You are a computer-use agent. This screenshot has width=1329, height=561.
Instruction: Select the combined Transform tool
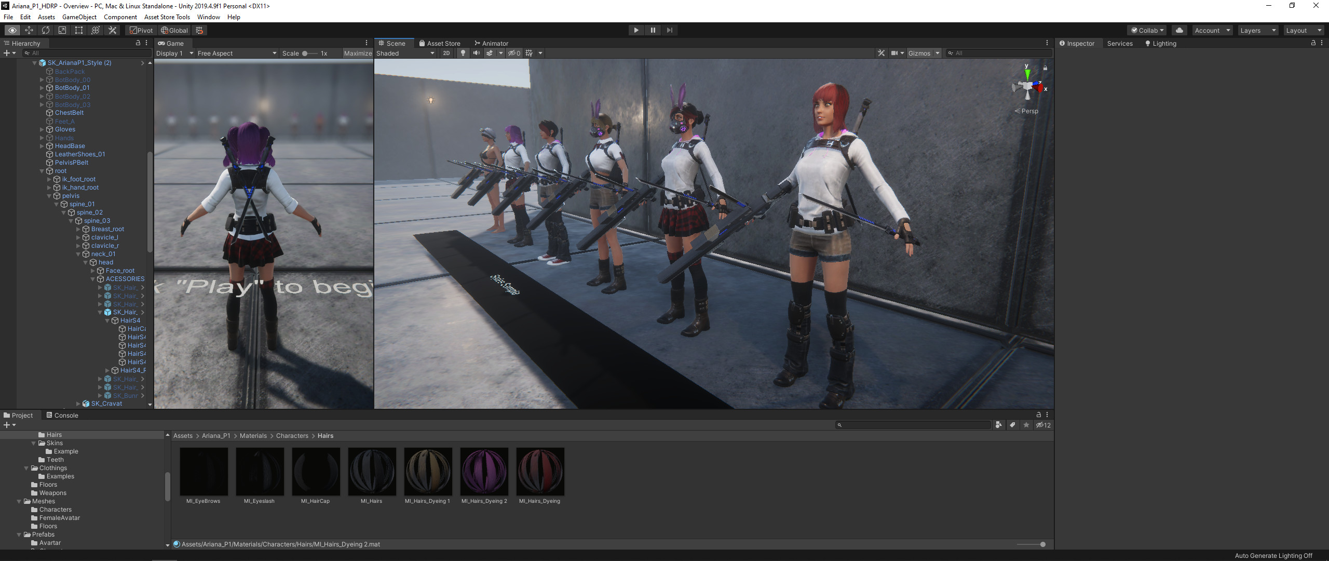[x=96, y=30]
